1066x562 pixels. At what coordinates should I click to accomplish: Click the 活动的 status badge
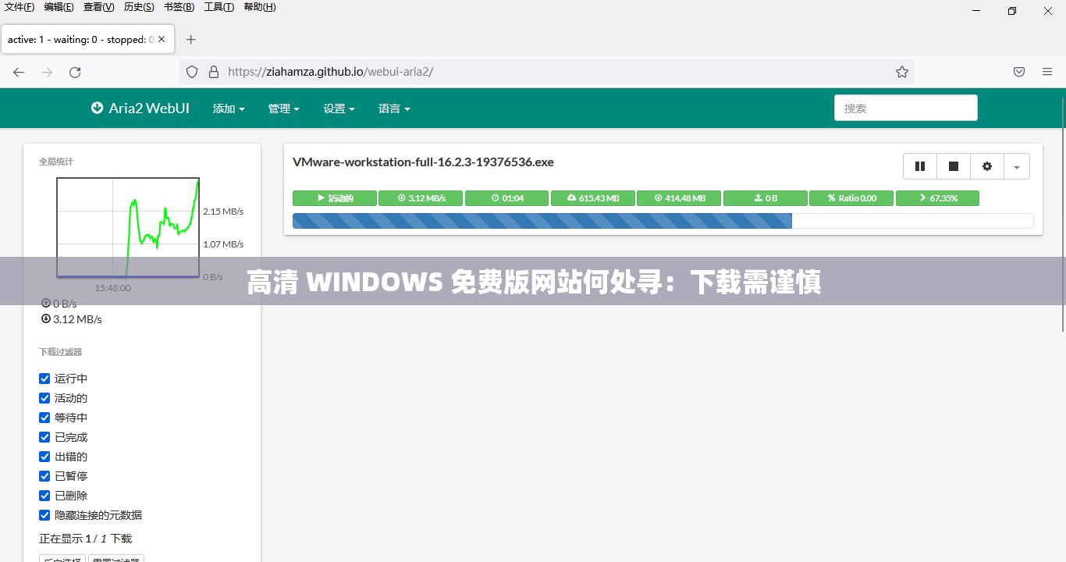(x=335, y=198)
